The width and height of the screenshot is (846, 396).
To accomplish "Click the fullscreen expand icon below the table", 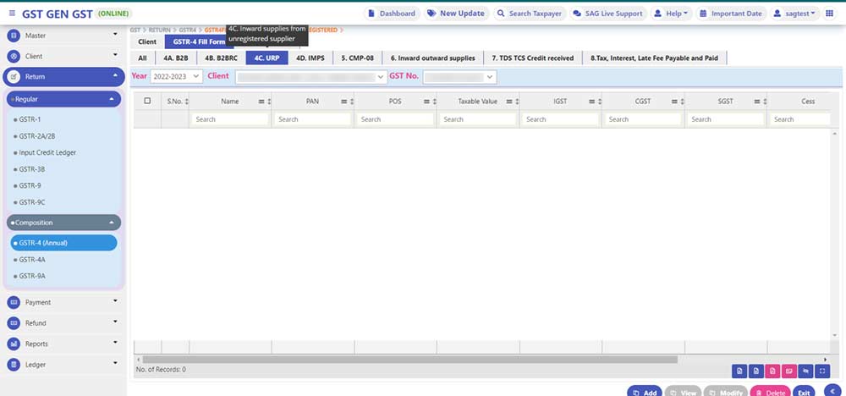I will [x=821, y=371].
